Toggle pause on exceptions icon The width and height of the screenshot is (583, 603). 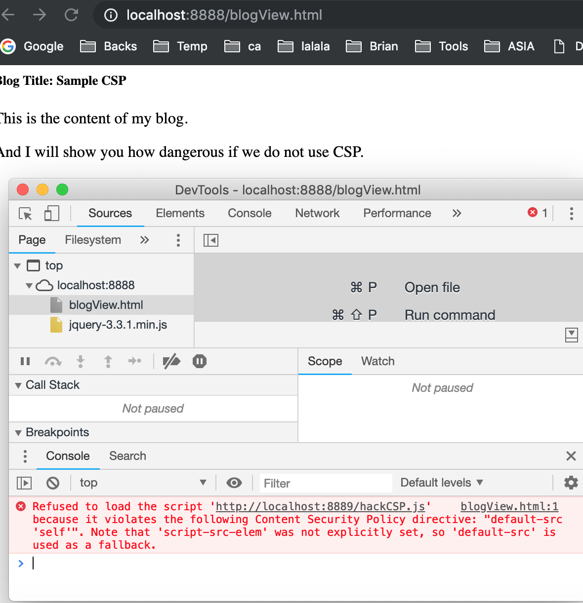(x=200, y=361)
